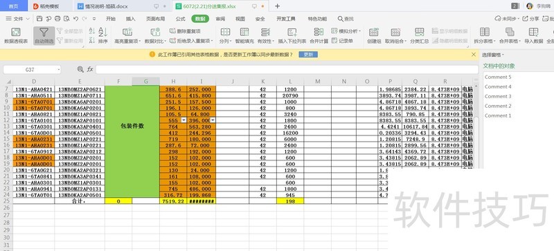Switch to the 公式 ribbon tab
Screen dimensions: 554x251
pos(180,19)
